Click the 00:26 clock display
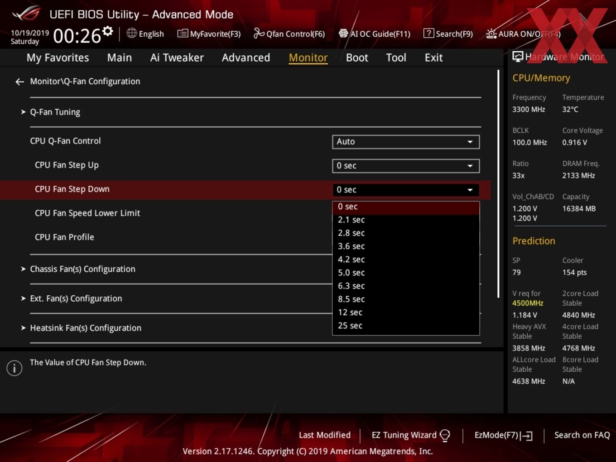This screenshot has width=616, height=462. (77, 36)
